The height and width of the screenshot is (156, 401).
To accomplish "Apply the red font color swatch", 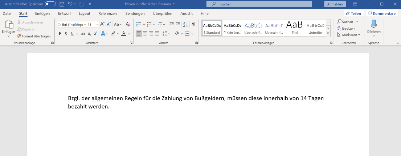I will click(123, 34).
